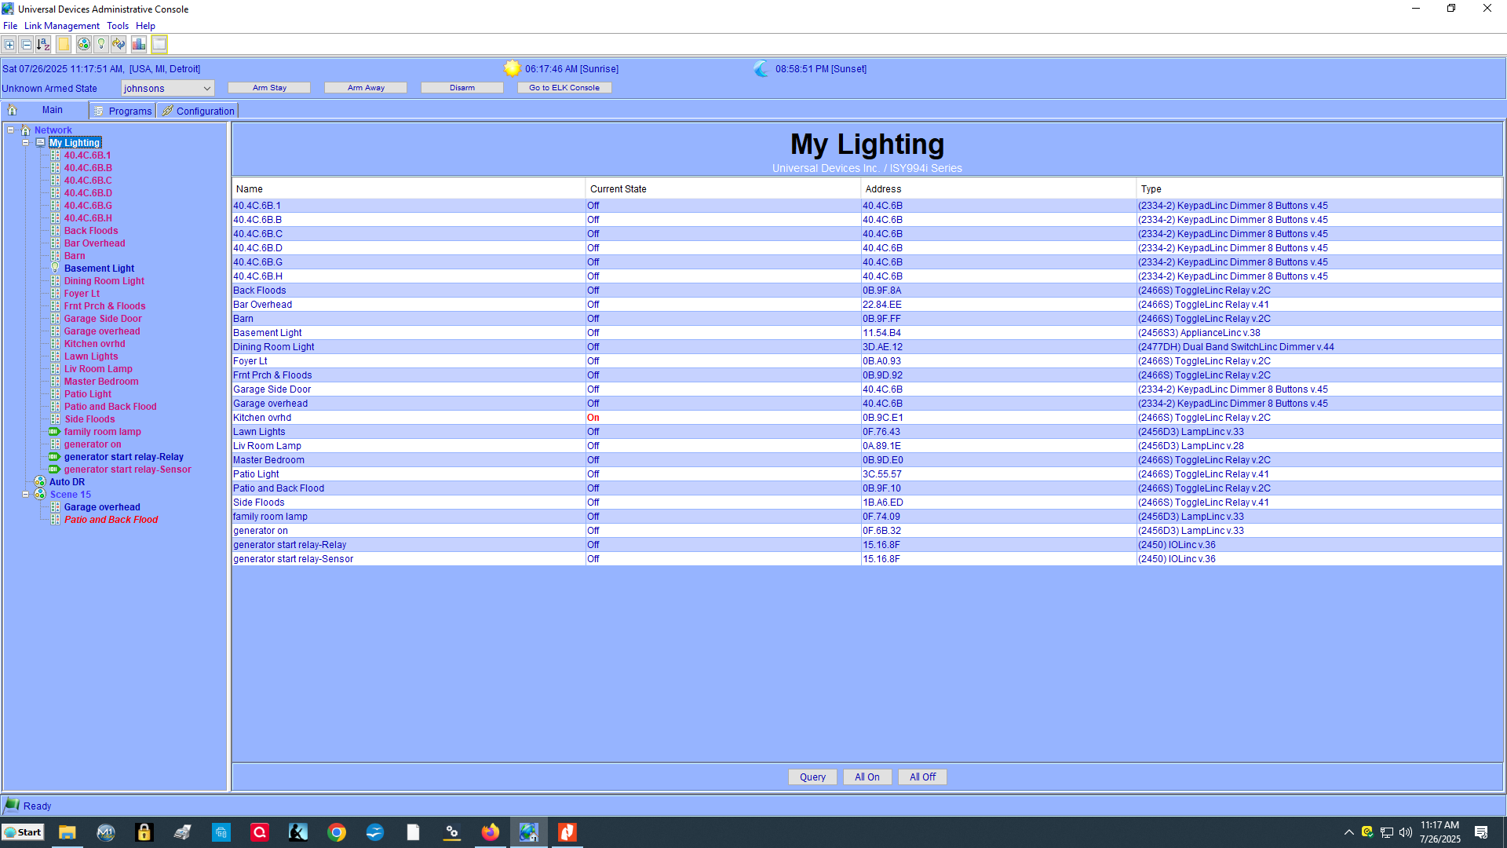This screenshot has height=848, width=1507.
Task: Click the bulb icon beside Basement Light
Action: pyautogui.click(x=55, y=268)
